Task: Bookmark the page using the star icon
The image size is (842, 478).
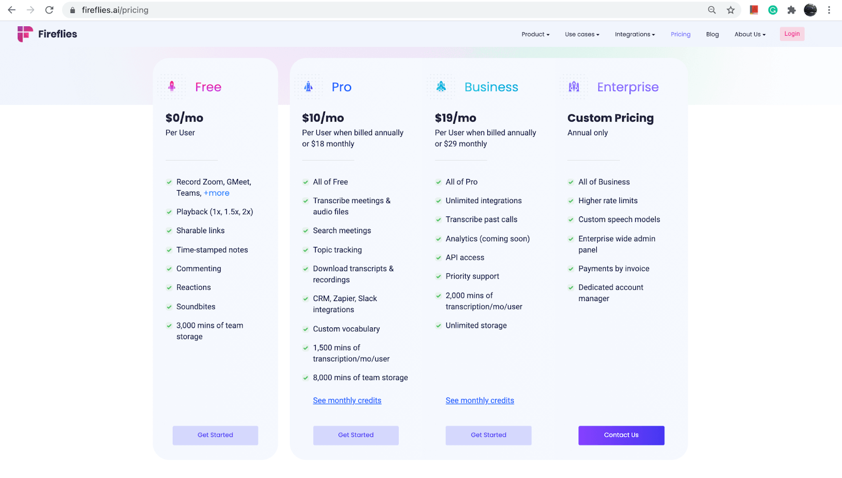Action: tap(730, 9)
